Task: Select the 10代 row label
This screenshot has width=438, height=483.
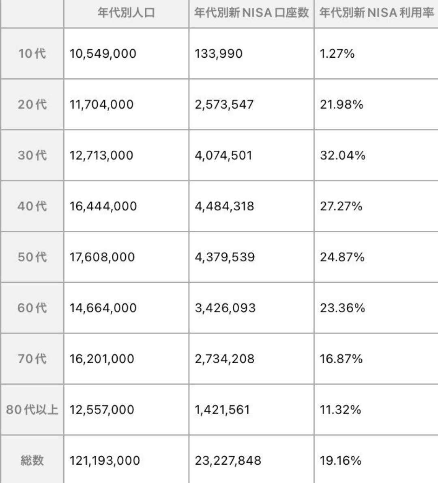Action: 32,54
